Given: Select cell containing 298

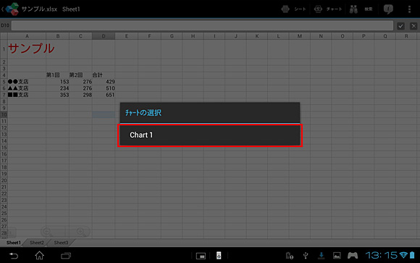Looking at the screenshot, I should point(80,95).
